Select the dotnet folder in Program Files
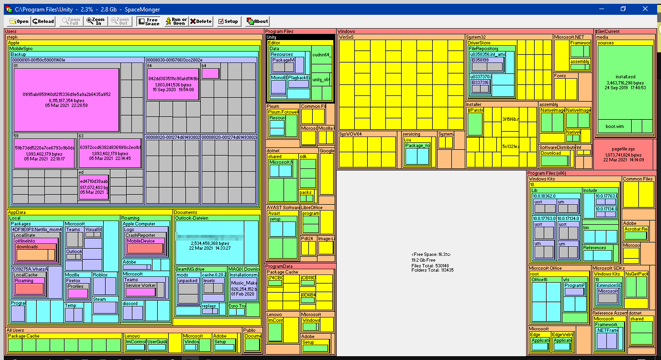Viewport: 661px width, 360px height. [x=274, y=151]
